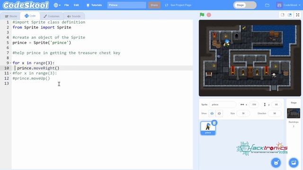This screenshot has height=170, width=303.
Task: Select the prince sprite thumbnail
Action: click(x=208, y=128)
